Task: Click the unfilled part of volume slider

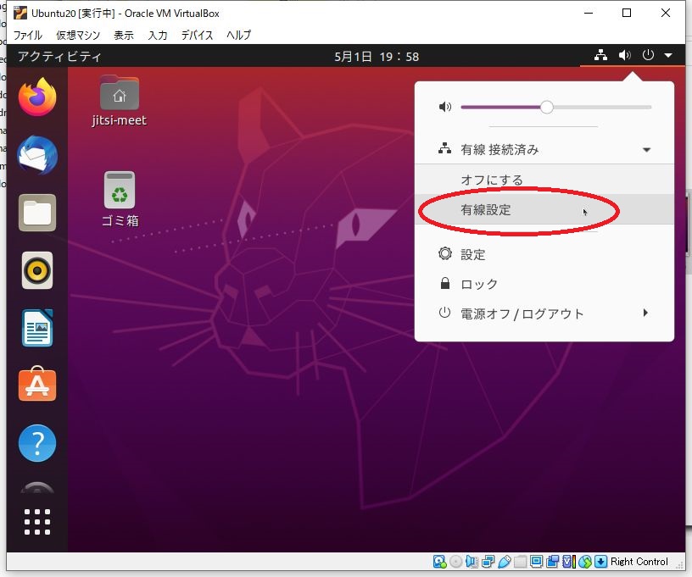Action: pos(602,107)
